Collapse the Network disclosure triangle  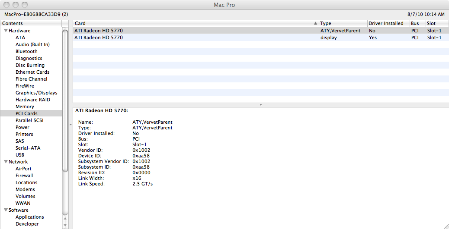[6, 162]
